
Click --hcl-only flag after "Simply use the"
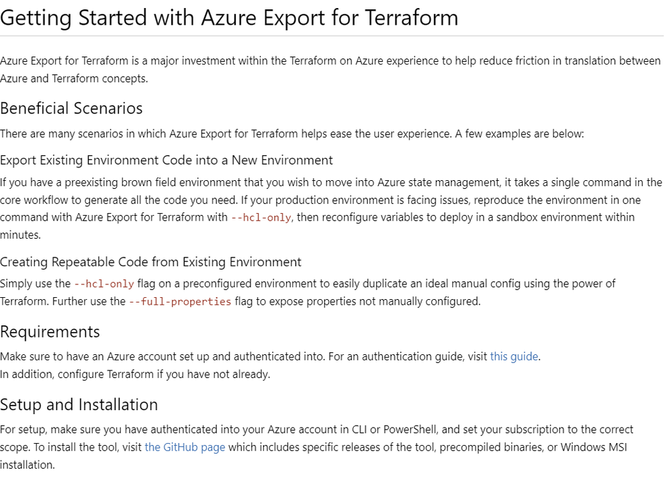pyautogui.click(x=104, y=284)
